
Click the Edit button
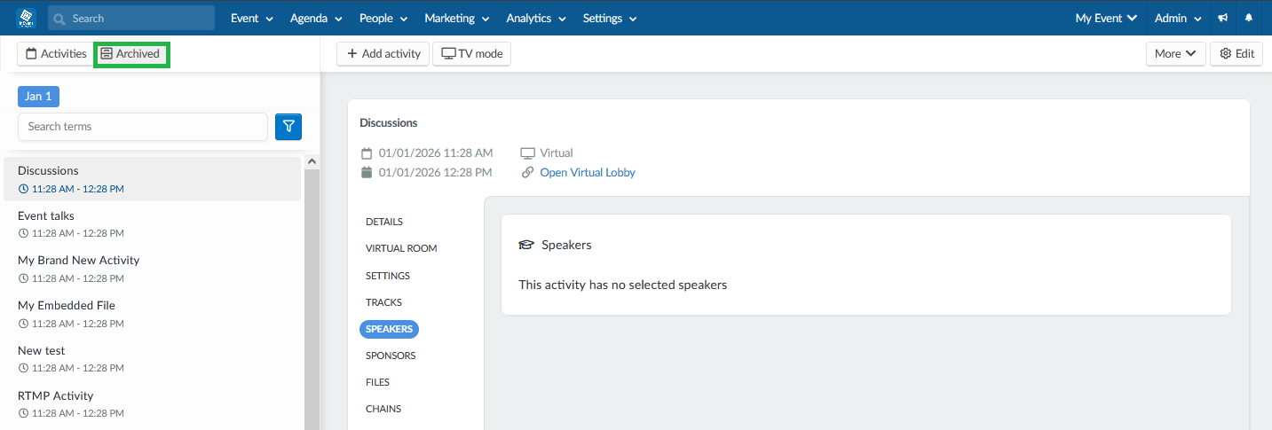pos(1236,54)
